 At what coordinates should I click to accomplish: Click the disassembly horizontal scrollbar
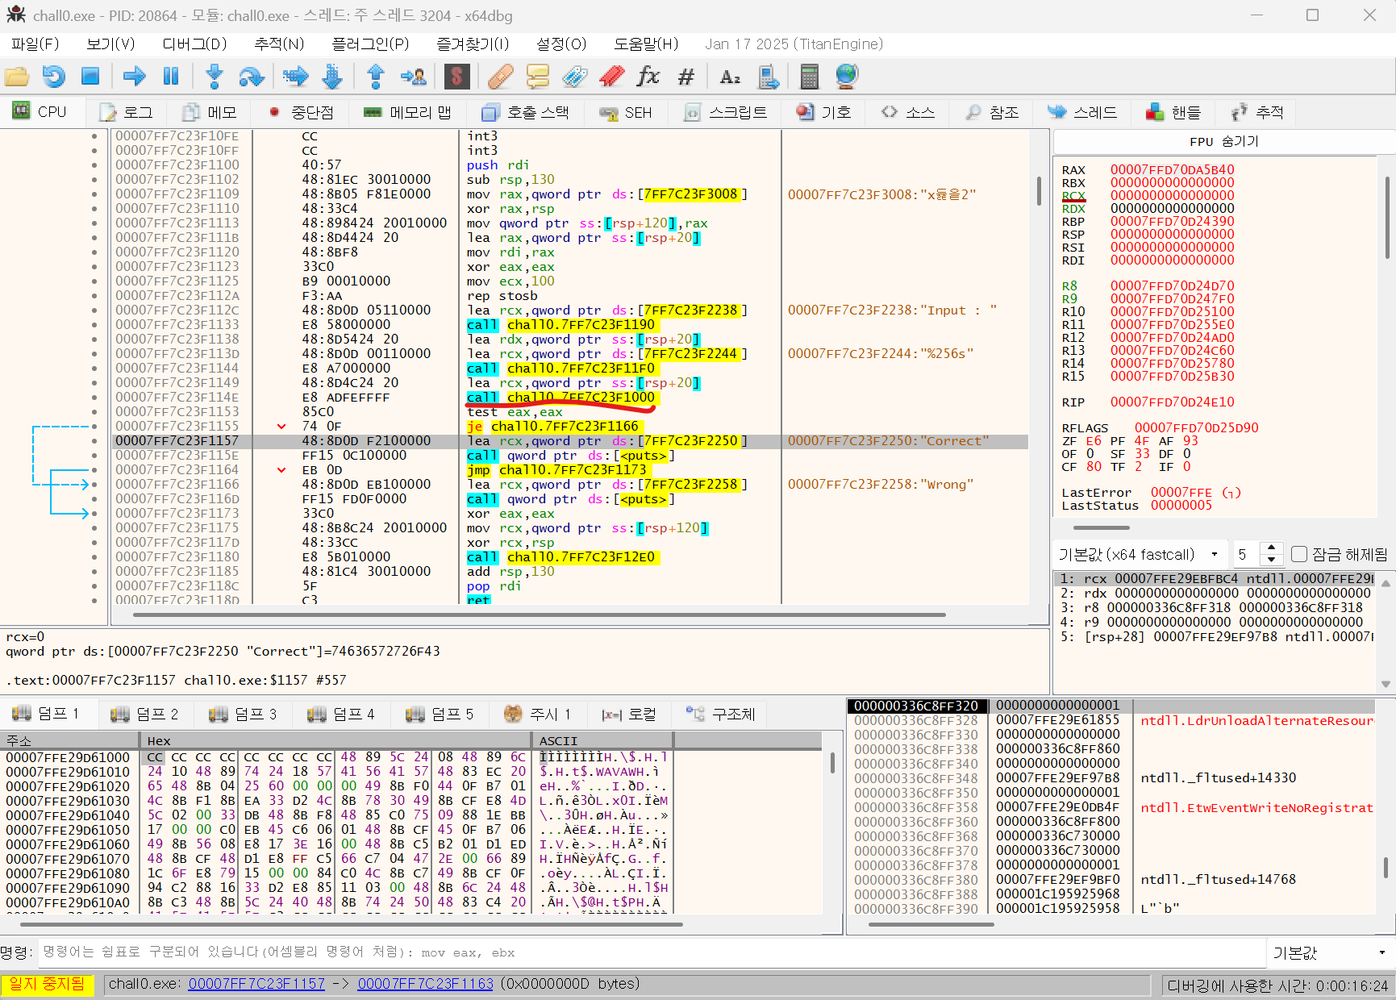tap(539, 615)
